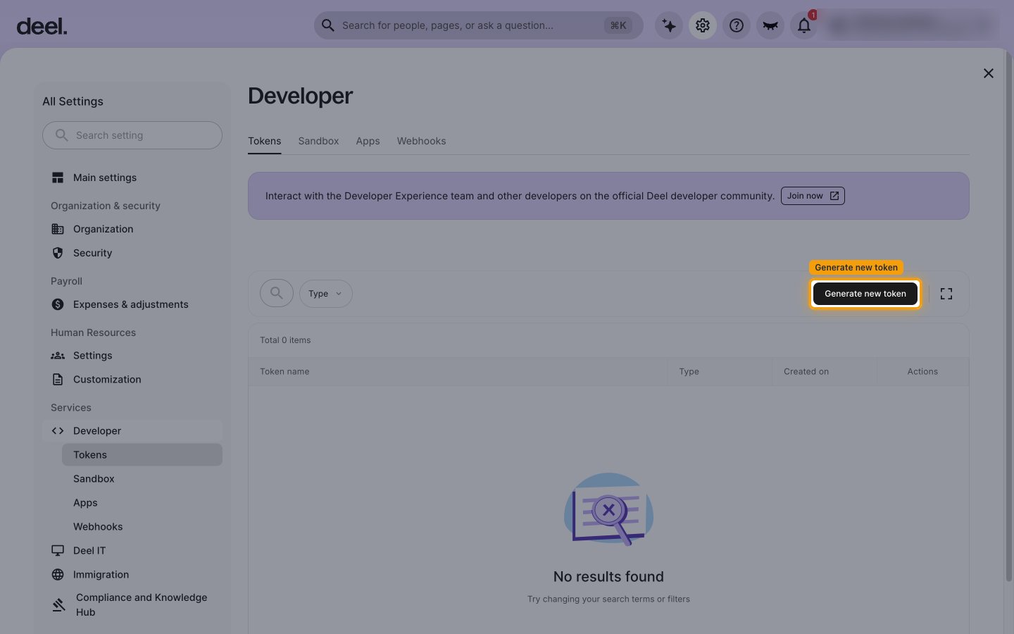Open Sandbox in the sidebar

tap(142, 479)
